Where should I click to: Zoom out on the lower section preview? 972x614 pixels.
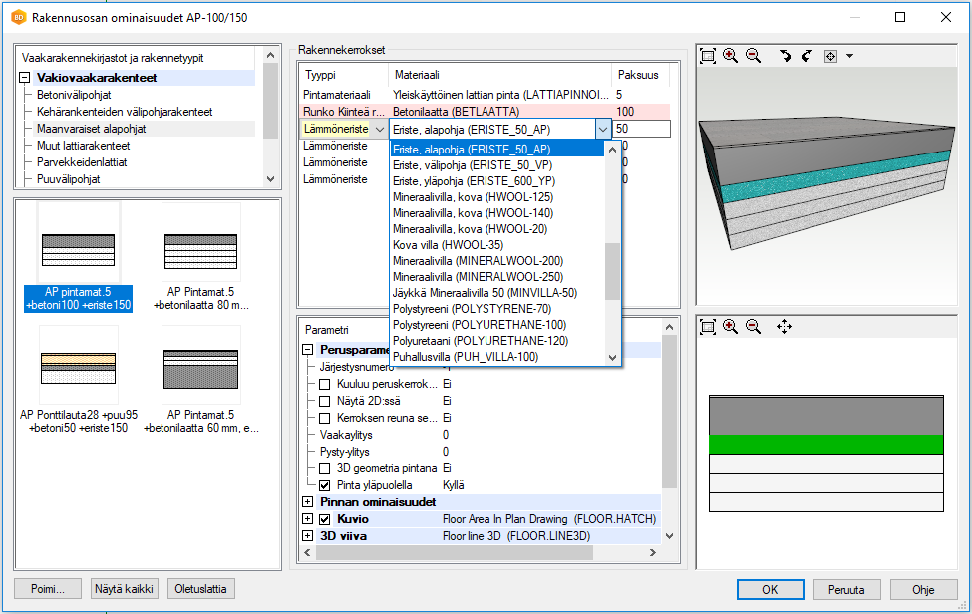[753, 326]
